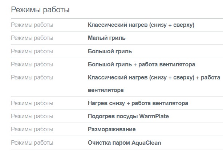223x157 pixels.
Task: Click the word "AquaClean"
Action: tap(147, 142)
